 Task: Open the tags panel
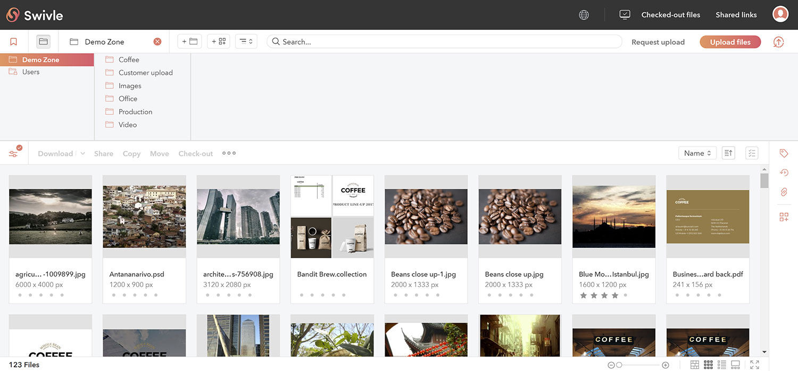coord(784,153)
